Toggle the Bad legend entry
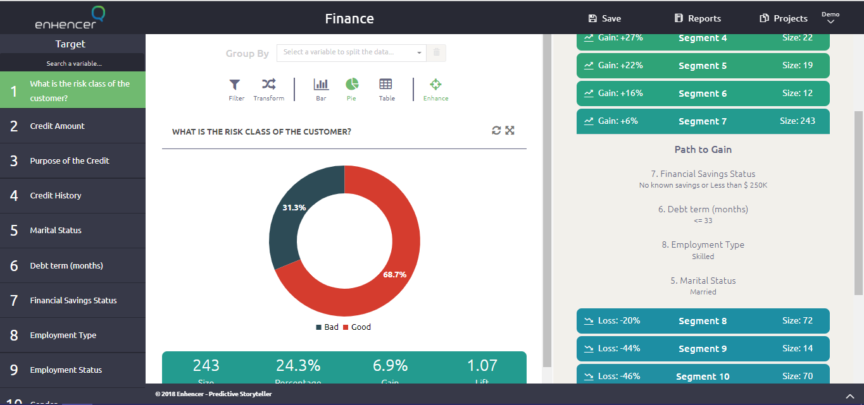The height and width of the screenshot is (405, 864). (x=327, y=327)
